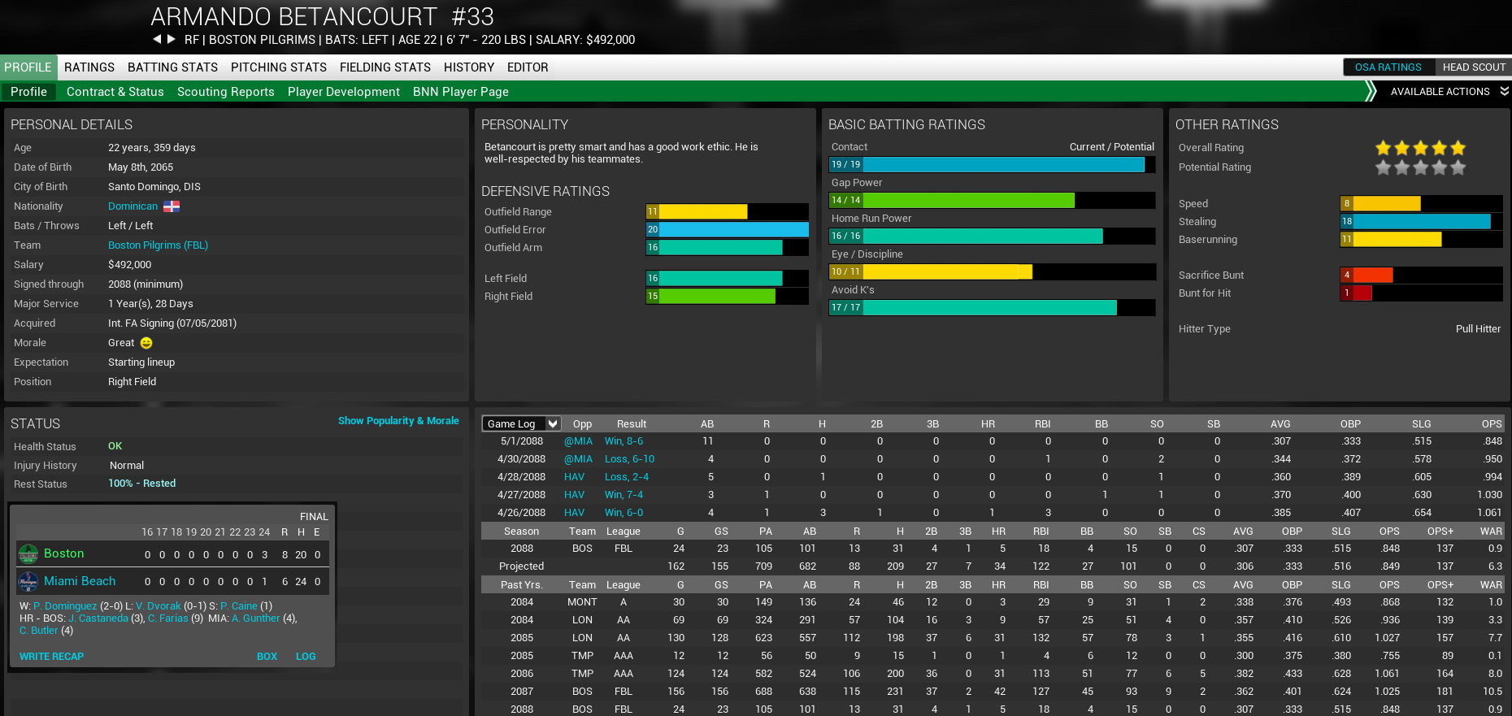Open the History tab

point(469,67)
